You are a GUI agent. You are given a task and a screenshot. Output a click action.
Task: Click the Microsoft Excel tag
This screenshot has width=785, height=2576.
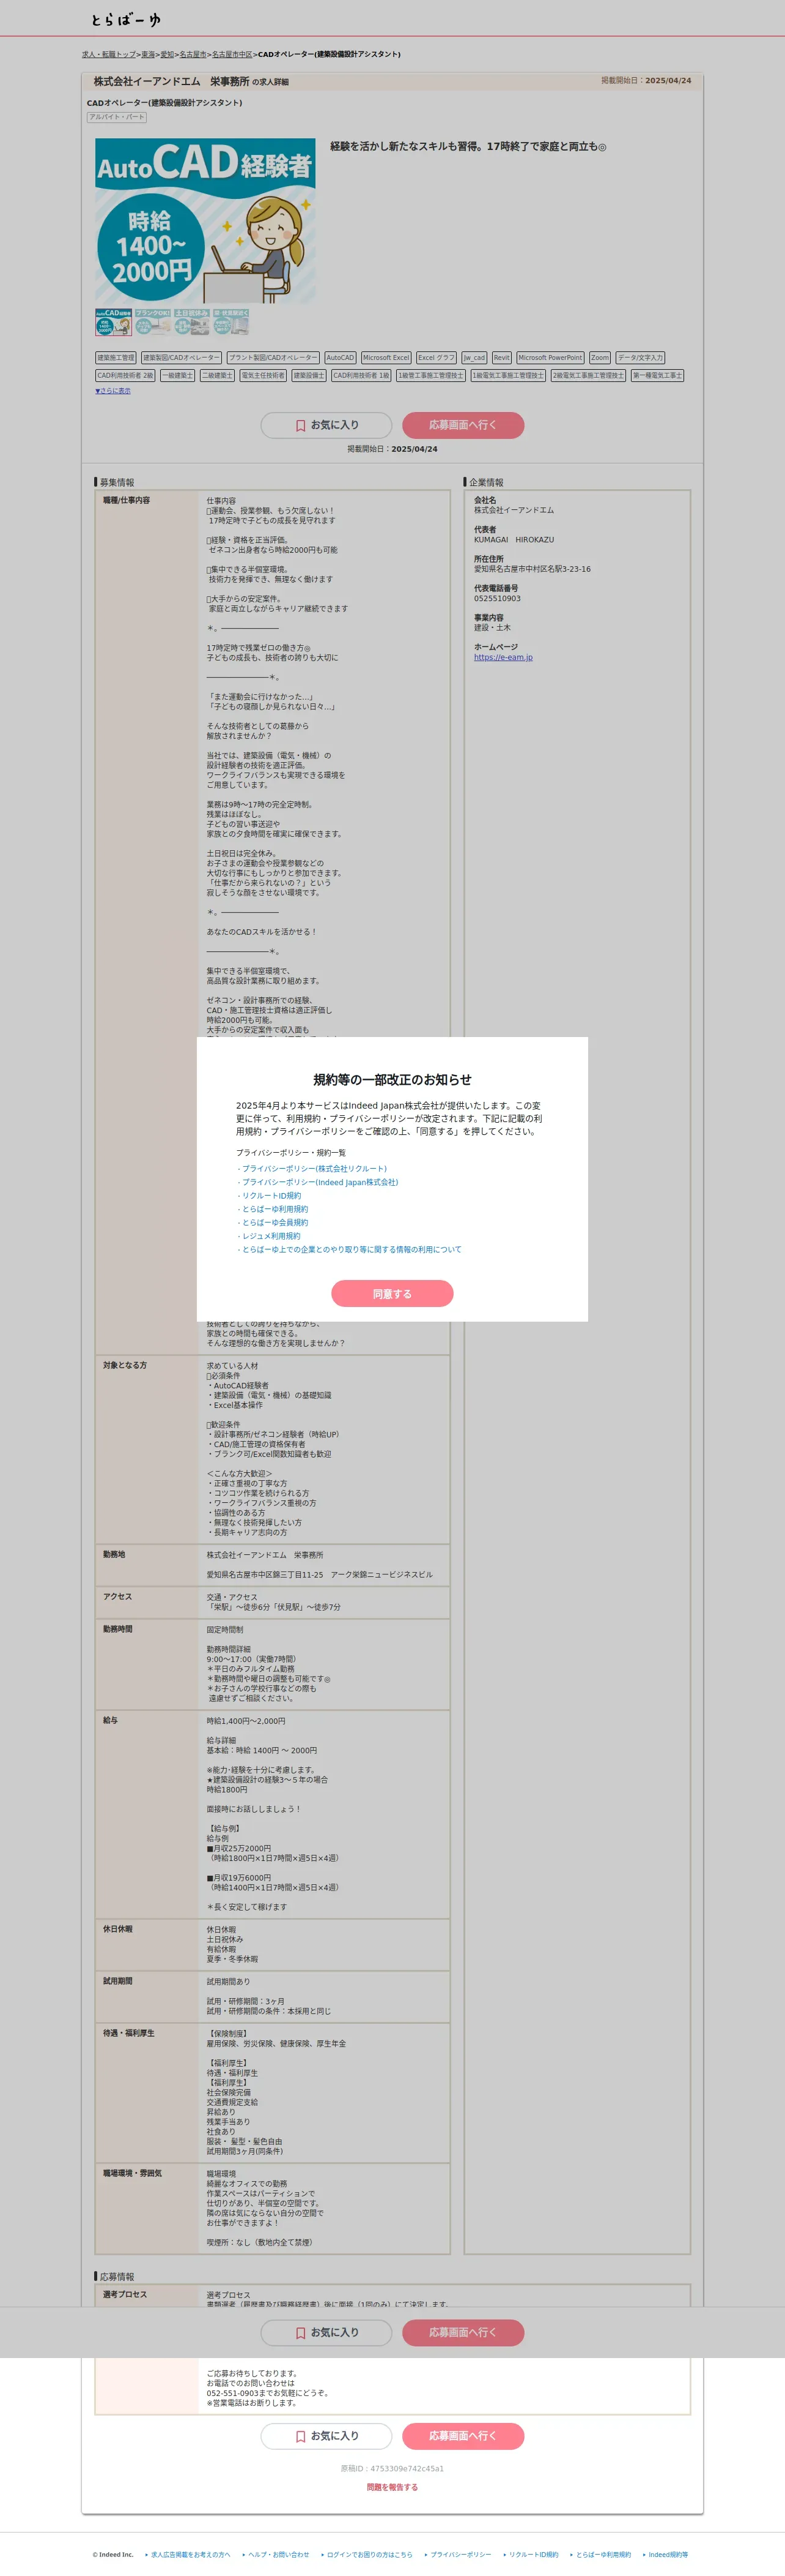386,357
